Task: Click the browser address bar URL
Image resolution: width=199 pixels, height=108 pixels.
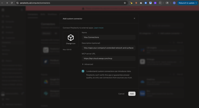Action: pos(35,3)
